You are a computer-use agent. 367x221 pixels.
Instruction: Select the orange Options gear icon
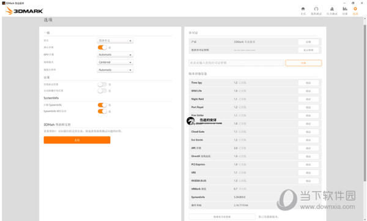click(355, 9)
